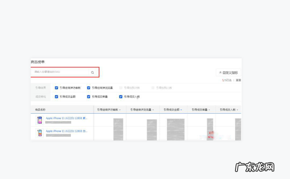This screenshot has width=290, height=179.
Task: Open the 自定义指标 custom metrics button
Action: tap(228, 73)
